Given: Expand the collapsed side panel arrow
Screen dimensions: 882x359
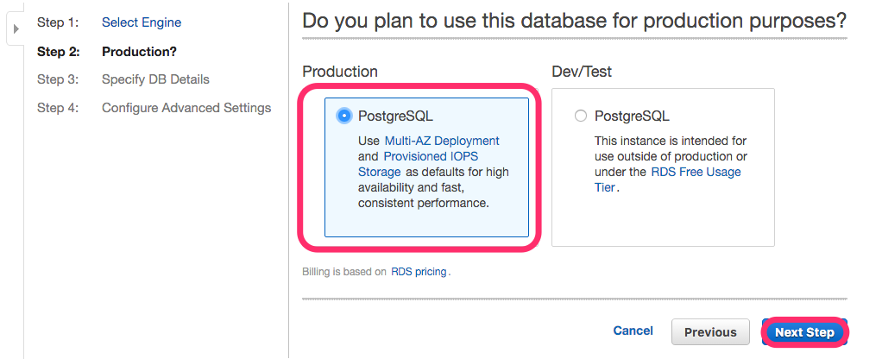Looking at the screenshot, I should pyautogui.click(x=16, y=28).
